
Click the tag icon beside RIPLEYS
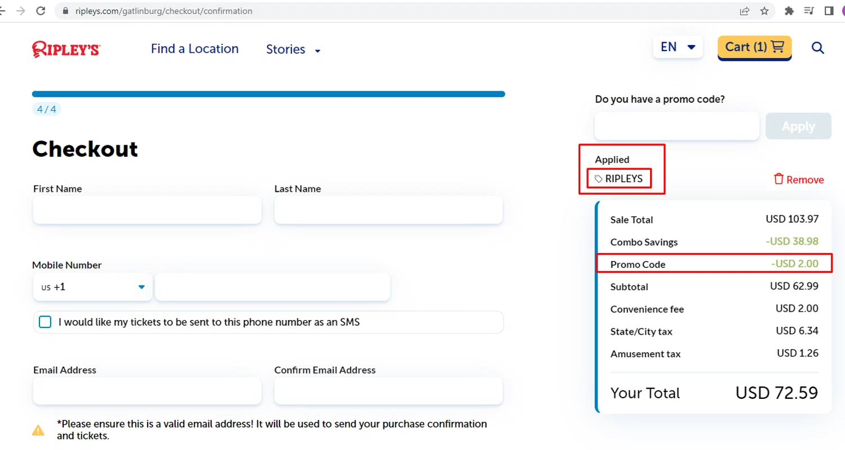coord(599,179)
